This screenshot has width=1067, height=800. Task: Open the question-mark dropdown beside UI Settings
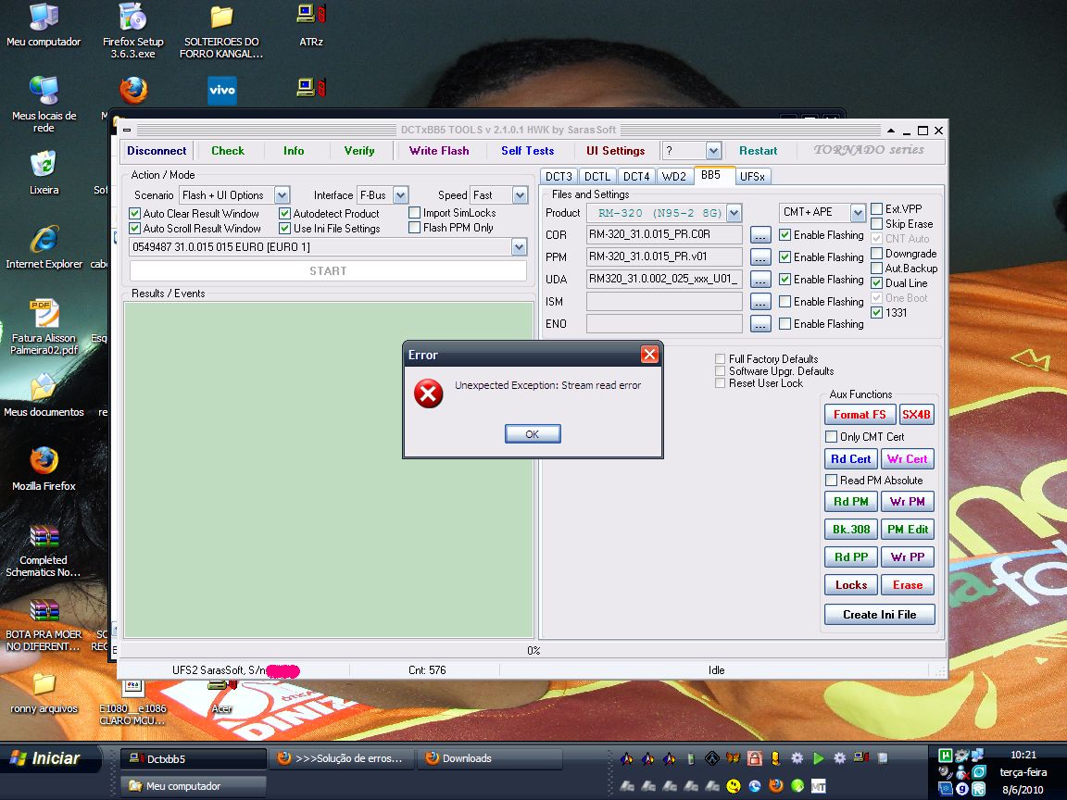point(713,150)
